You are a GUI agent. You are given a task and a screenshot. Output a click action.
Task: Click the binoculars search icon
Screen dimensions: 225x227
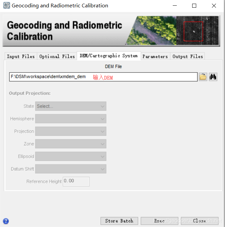(213, 77)
